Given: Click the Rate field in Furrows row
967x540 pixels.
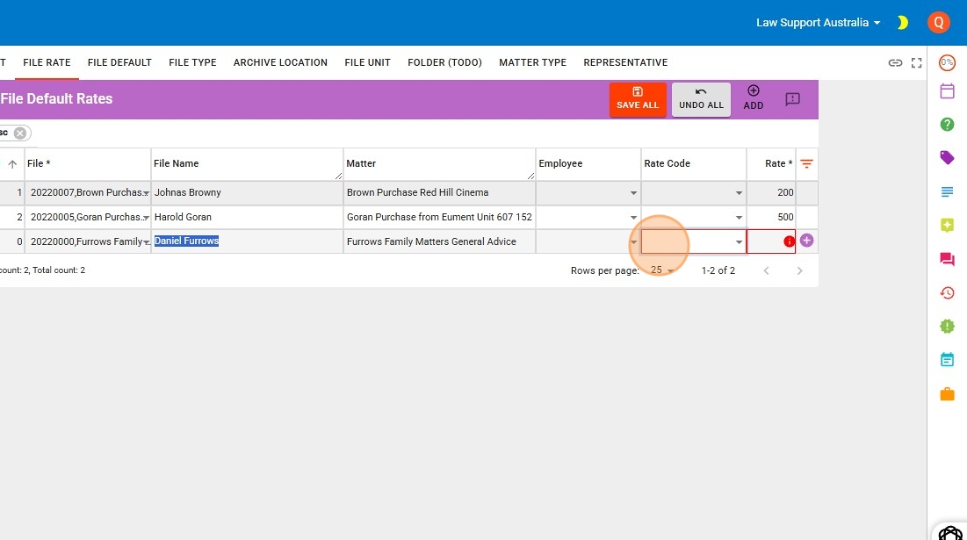Looking at the screenshot, I should coord(764,241).
